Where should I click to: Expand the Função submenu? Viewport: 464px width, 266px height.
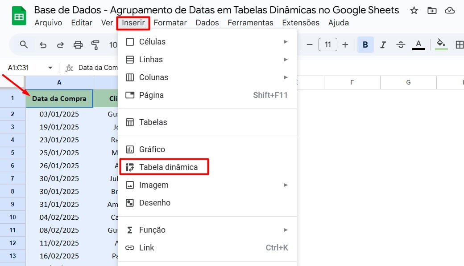click(x=207, y=230)
